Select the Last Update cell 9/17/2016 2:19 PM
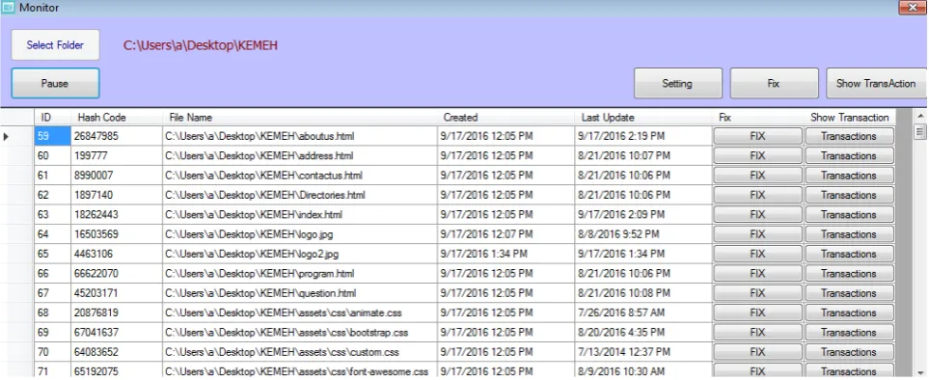This screenshot has height=380, width=929. pos(643,136)
